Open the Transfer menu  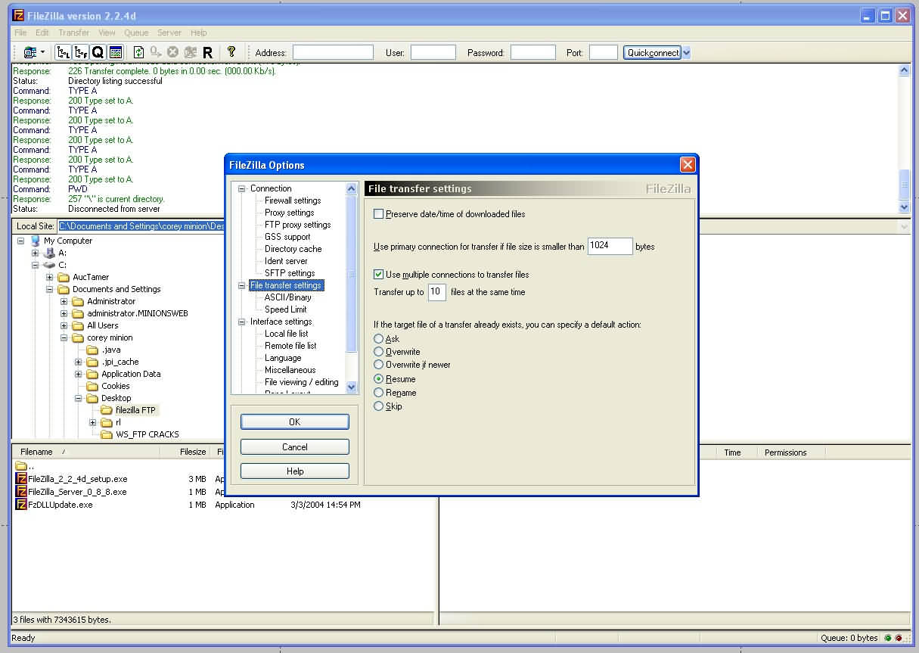[x=73, y=33]
